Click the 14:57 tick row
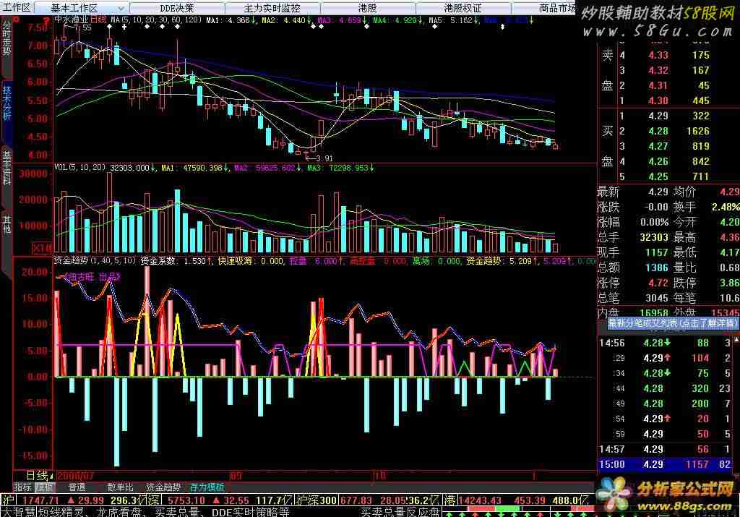 click(x=665, y=449)
